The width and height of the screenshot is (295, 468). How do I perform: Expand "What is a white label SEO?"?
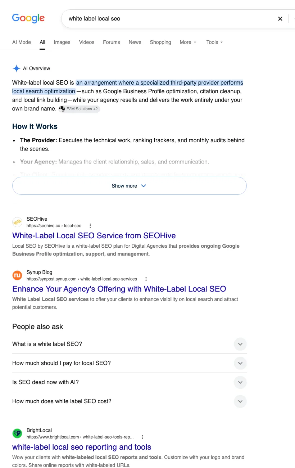pos(130,344)
